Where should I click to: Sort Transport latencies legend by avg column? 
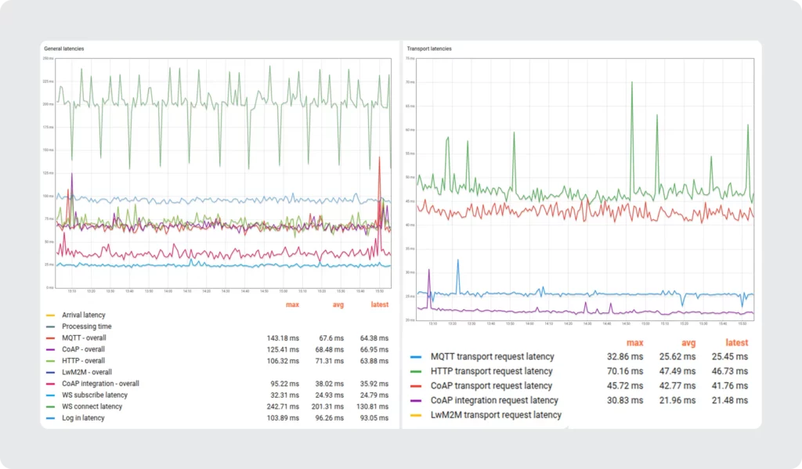688,343
